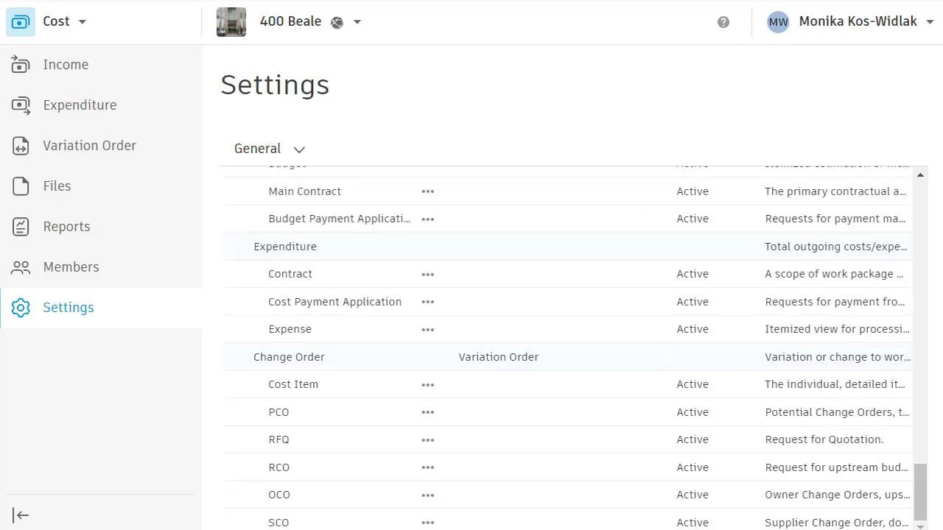Select the Expense row in the table

(290, 329)
